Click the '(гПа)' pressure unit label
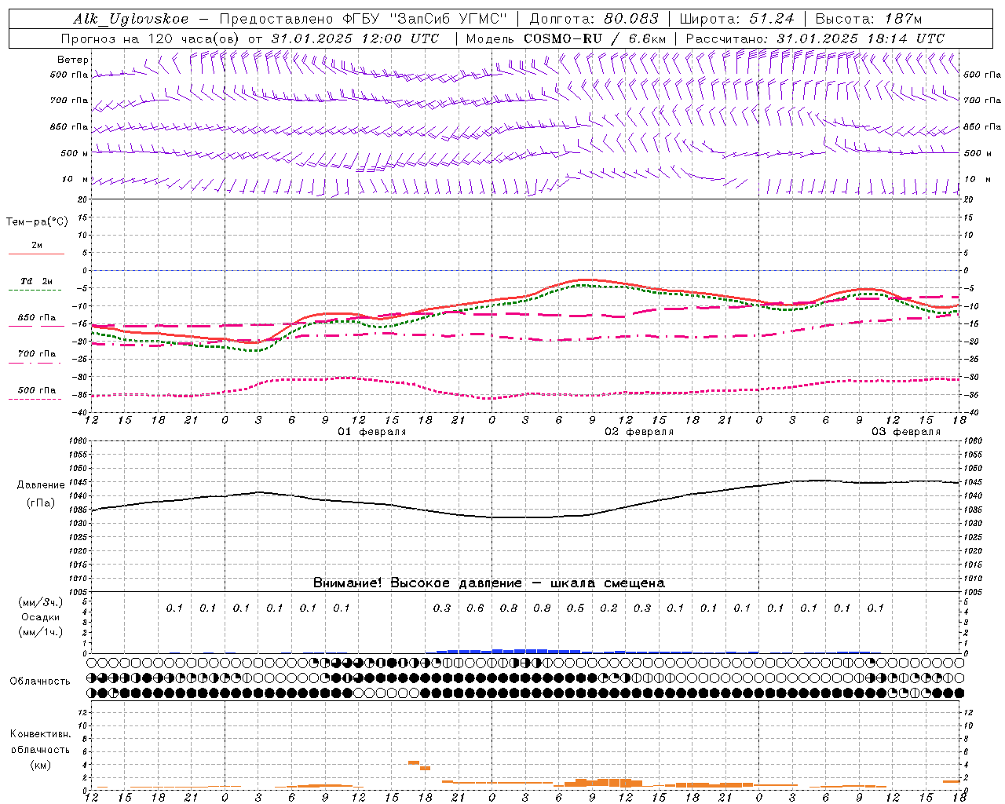 pyautogui.click(x=41, y=503)
